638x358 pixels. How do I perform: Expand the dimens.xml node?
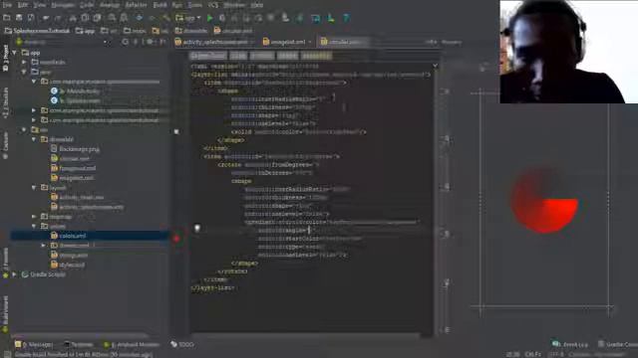tap(43, 246)
